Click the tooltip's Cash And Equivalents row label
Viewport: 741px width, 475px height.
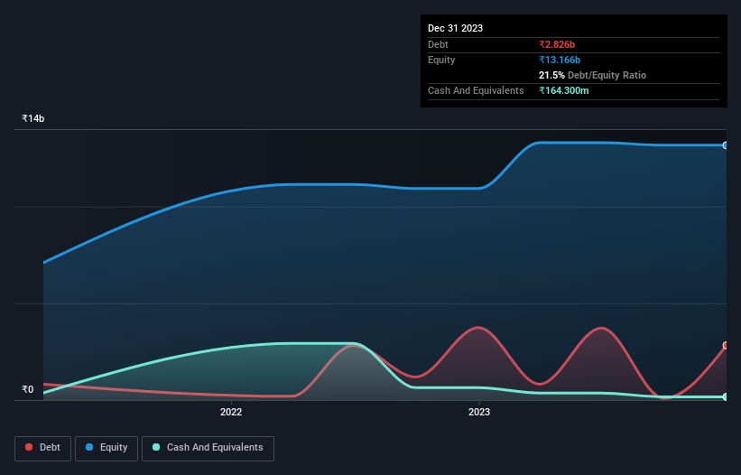click(476, 90)
